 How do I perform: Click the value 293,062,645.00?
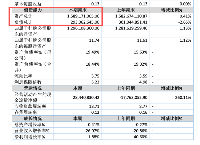tap(85, 22)
